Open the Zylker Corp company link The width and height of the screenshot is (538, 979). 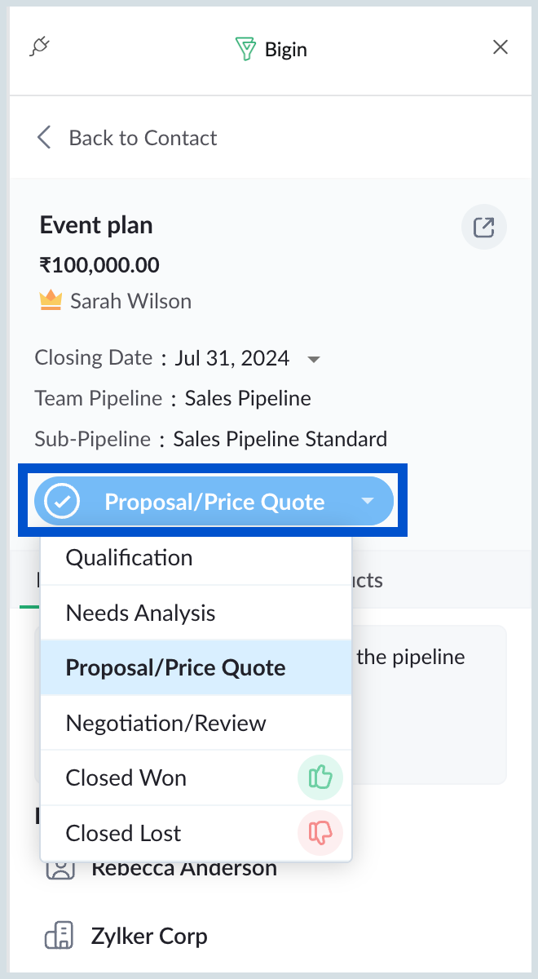click(149, 936)
